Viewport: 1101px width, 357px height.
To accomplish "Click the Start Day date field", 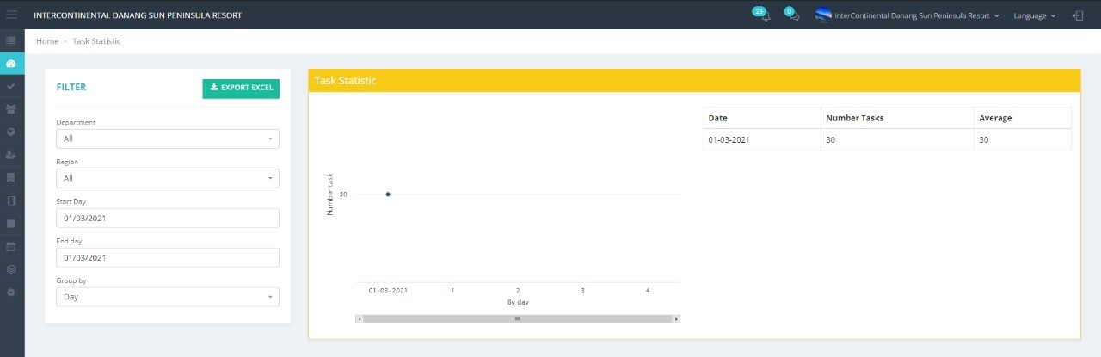I will (x=168, y=218).
